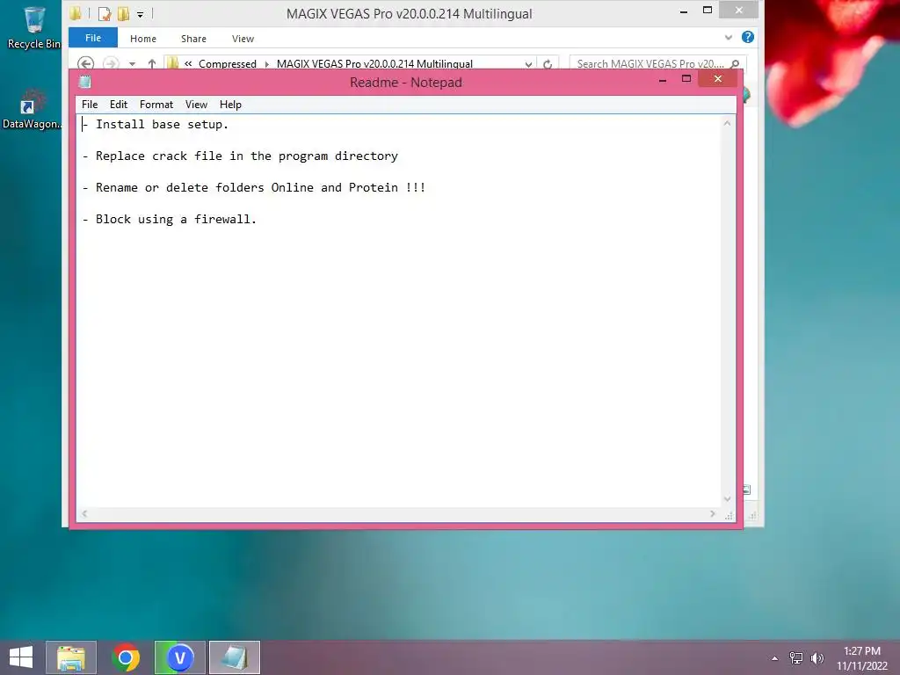Go back in Explorer navigation
The image size is (900, 675).
[x=85, y=63]
